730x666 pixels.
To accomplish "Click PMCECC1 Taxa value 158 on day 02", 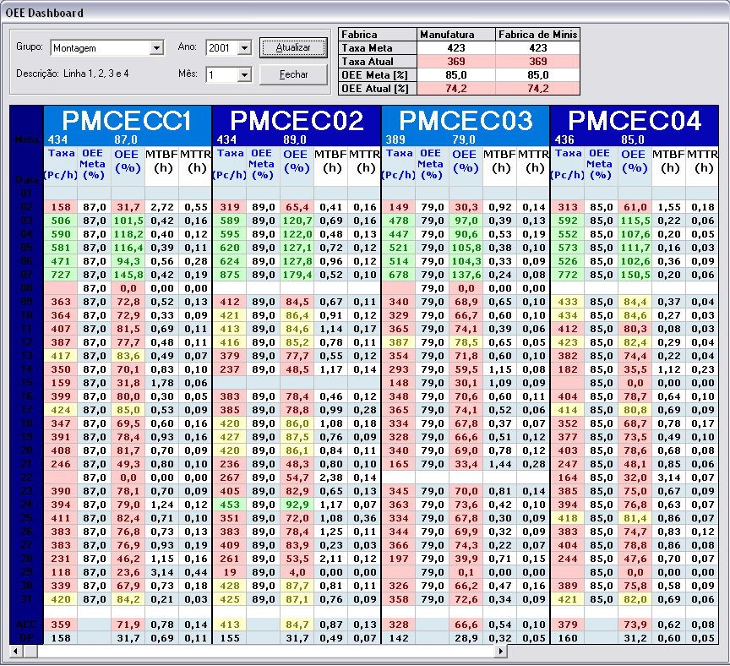I will click(x=61, y=207).
